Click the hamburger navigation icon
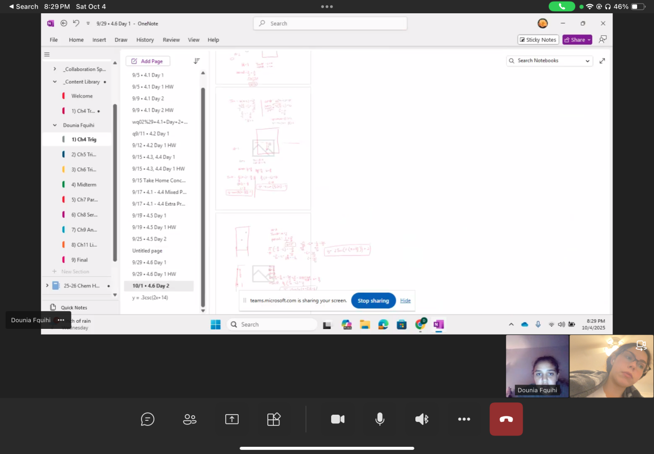This screenshot has width=654, height=454. click(47, 55)
